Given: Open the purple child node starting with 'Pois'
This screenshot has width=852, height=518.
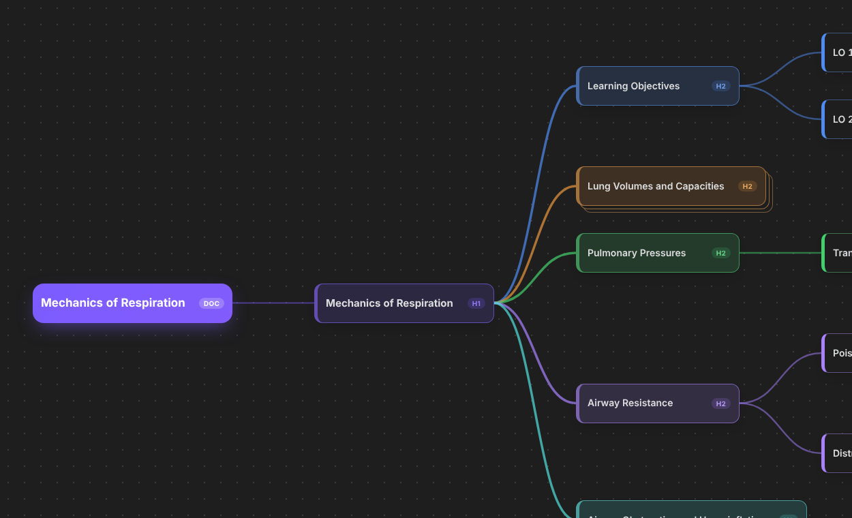Looking at the screenshot, I should [837, 353].
